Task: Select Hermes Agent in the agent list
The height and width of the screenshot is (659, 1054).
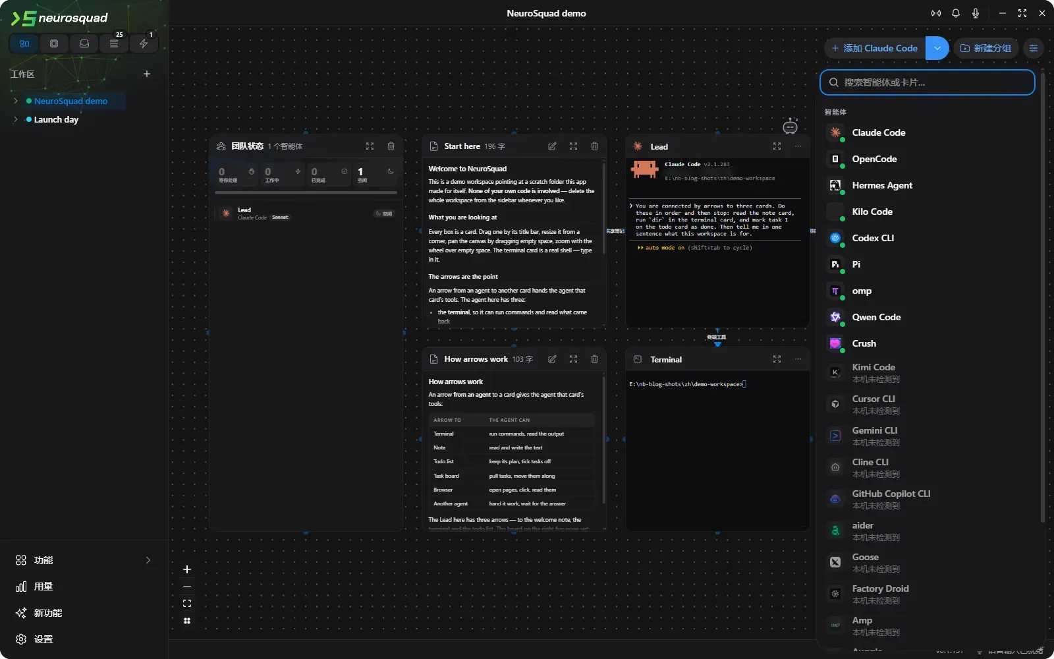Action: coord(929,185)
